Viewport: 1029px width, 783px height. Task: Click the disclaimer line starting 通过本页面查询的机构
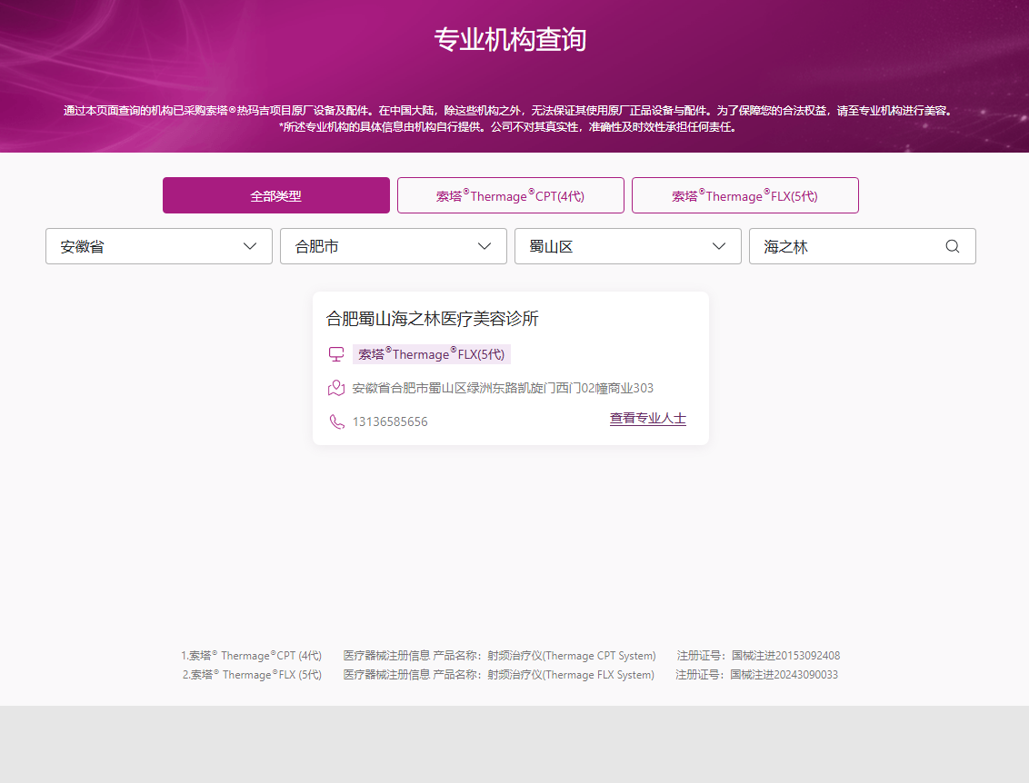click(x=509, y=110)
